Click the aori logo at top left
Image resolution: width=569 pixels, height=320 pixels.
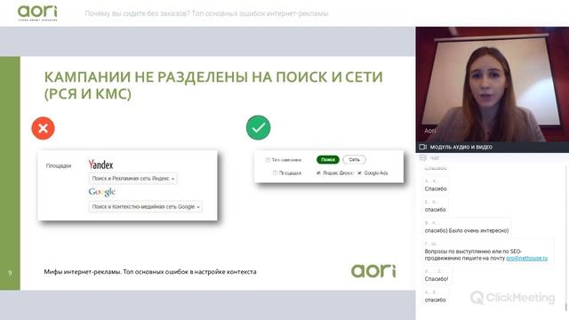click(37, 12)
